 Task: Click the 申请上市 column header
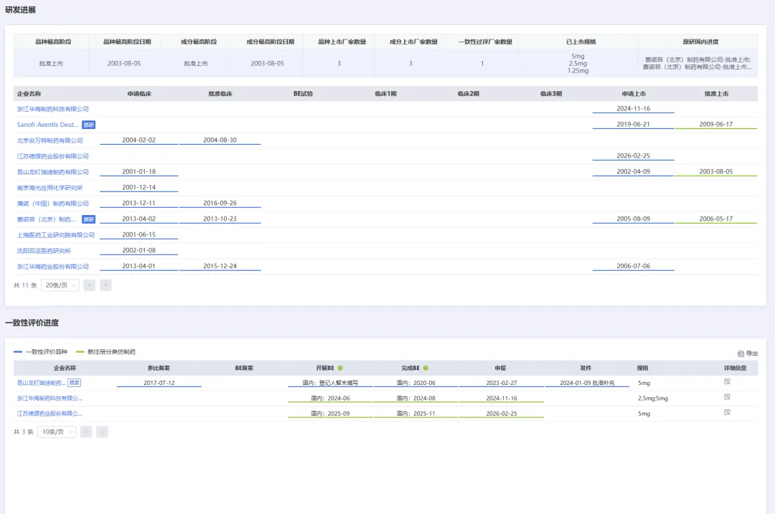(634, 94)
